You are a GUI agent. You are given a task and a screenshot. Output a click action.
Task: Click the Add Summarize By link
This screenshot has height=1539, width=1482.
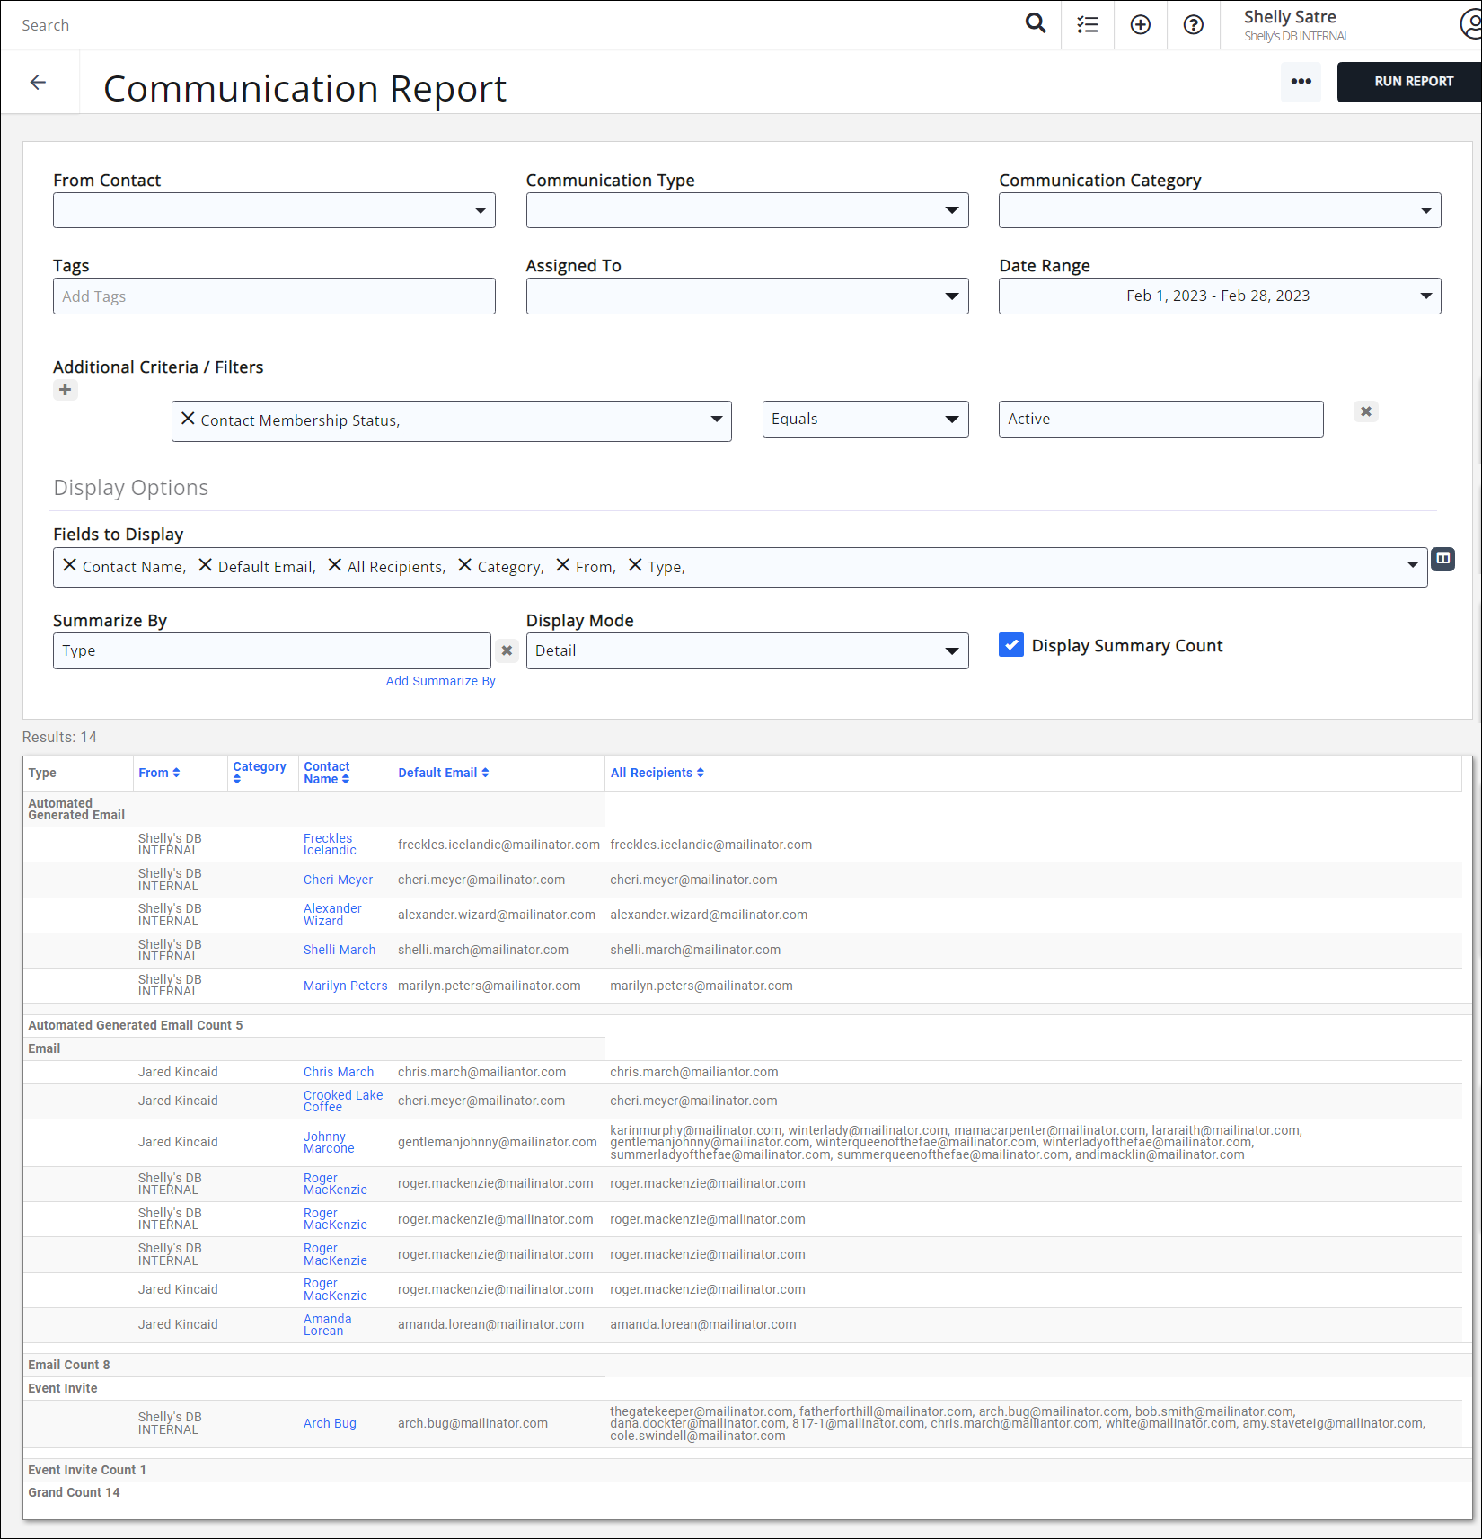point(439,681)
